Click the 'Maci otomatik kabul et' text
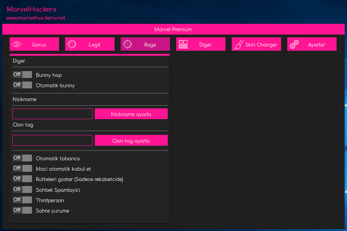The width and height of the screenshot is (347, 231). point(63,169)
